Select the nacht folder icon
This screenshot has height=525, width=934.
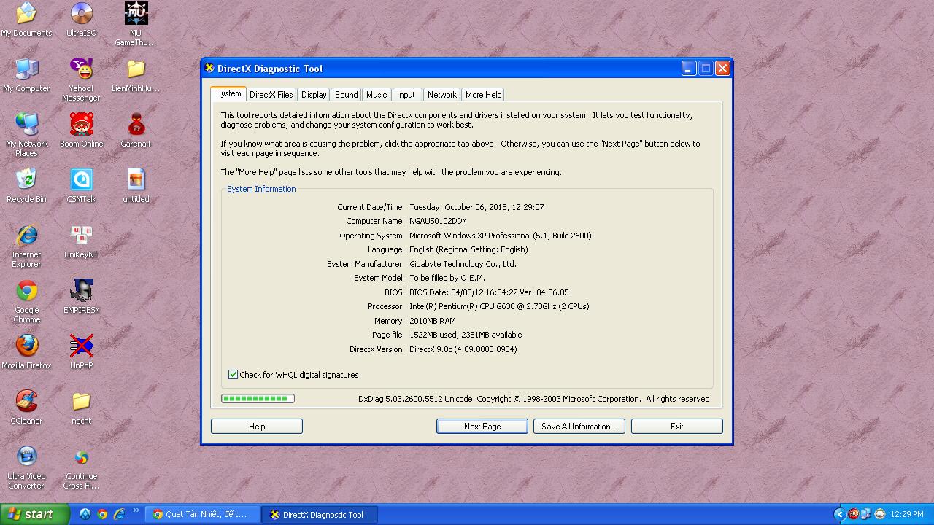(81, 408)
